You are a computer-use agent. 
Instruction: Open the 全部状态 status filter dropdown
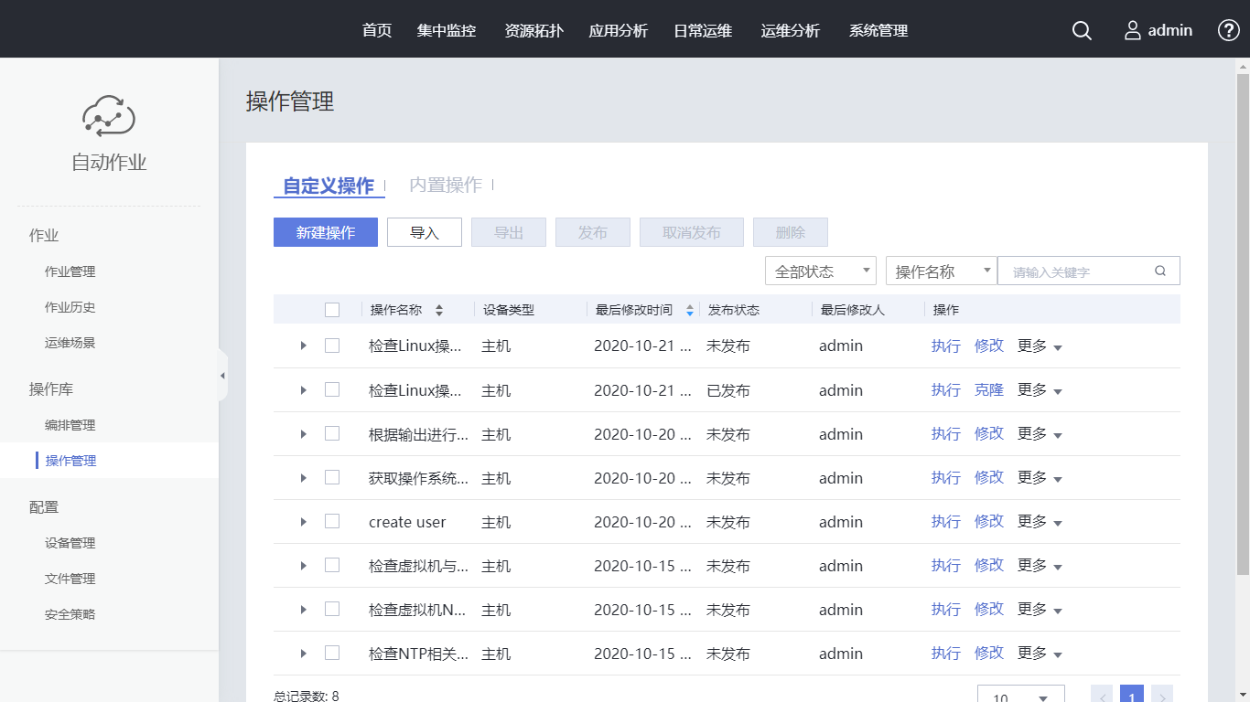point(820,271)
